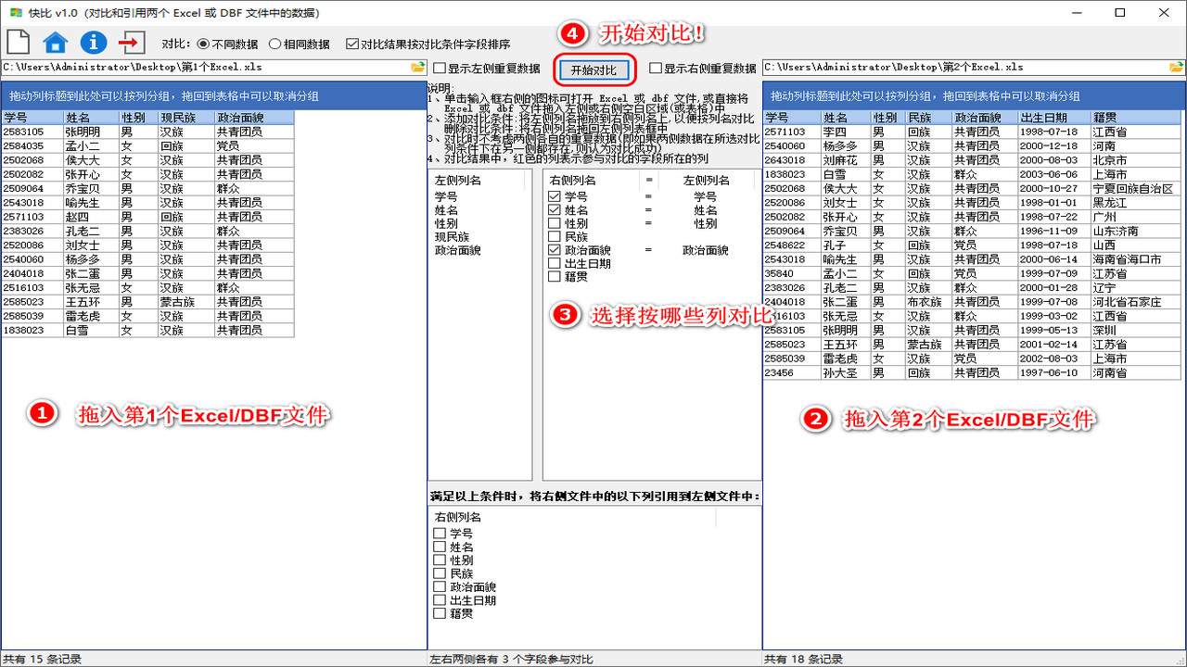1187x667 pixels.
Task: Click 政治面貌 column header in left table
Action: point(254,118)
